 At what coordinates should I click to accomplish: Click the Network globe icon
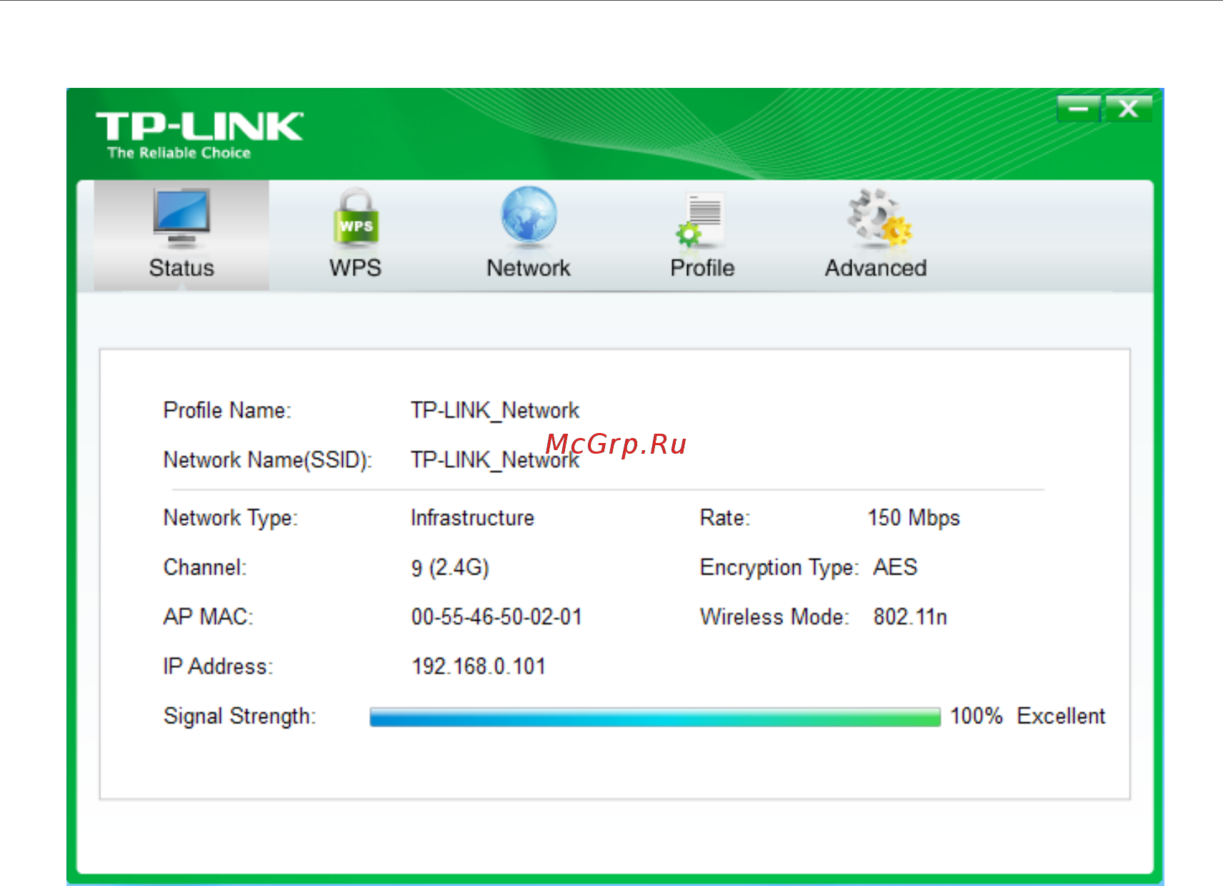tap(529, 216)
